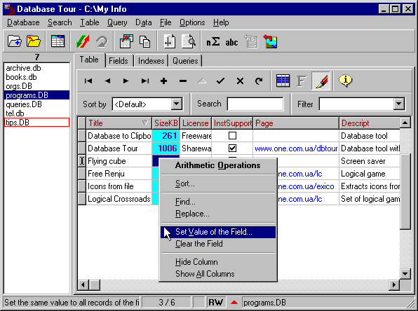
Task: Click the Descript column header
Action: (x=370, y=123)
